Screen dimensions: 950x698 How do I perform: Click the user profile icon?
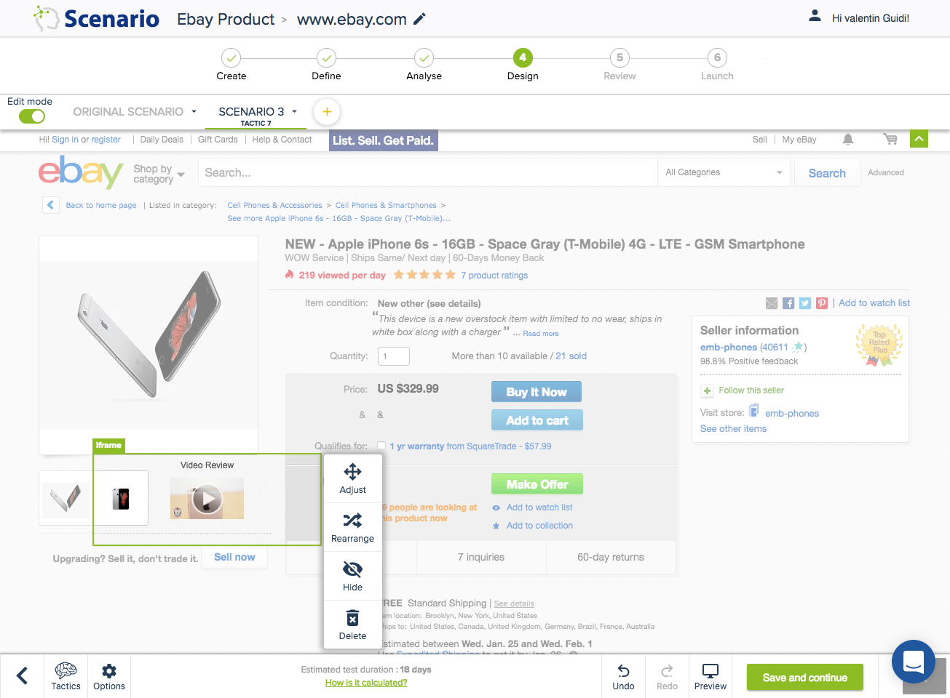(x=815, y=15)
